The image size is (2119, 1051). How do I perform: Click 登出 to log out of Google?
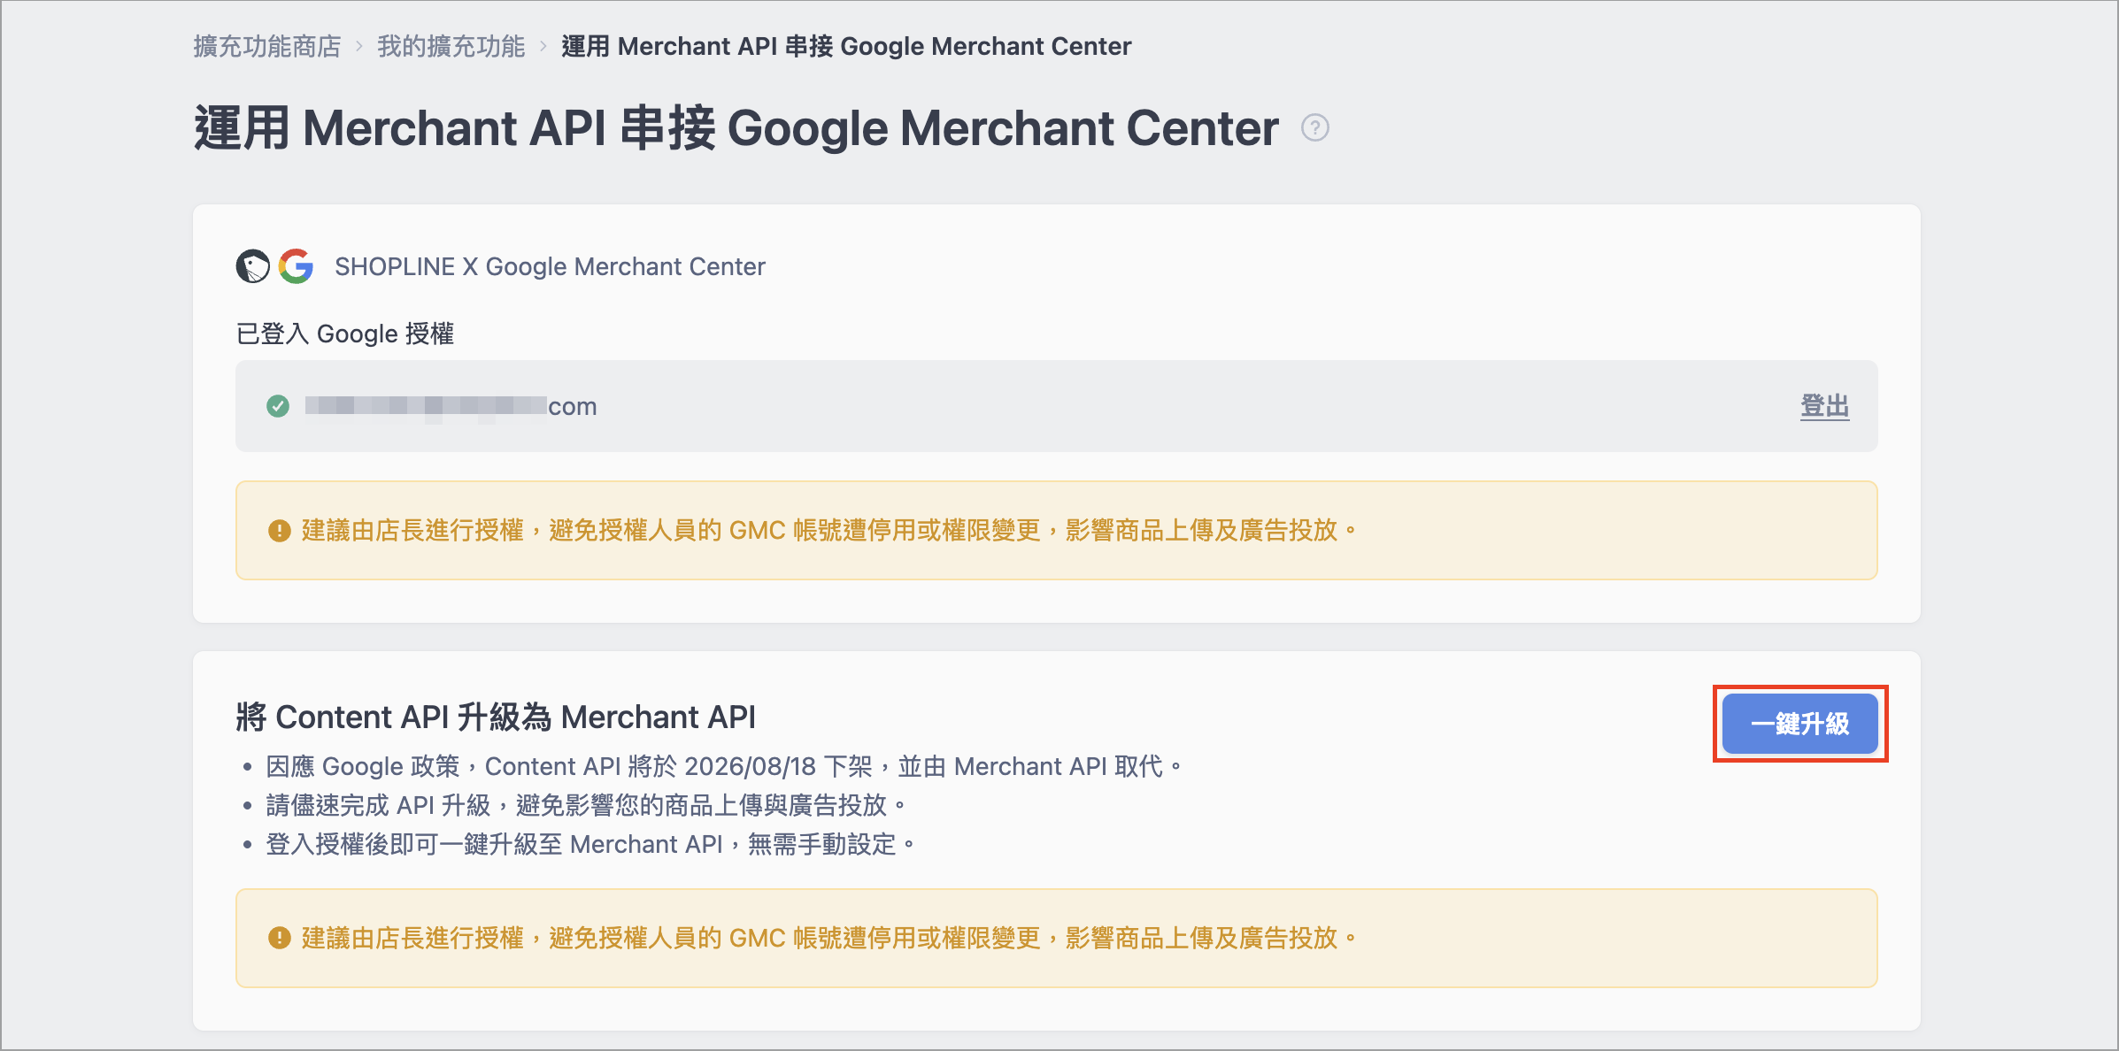click(1825, 406)
